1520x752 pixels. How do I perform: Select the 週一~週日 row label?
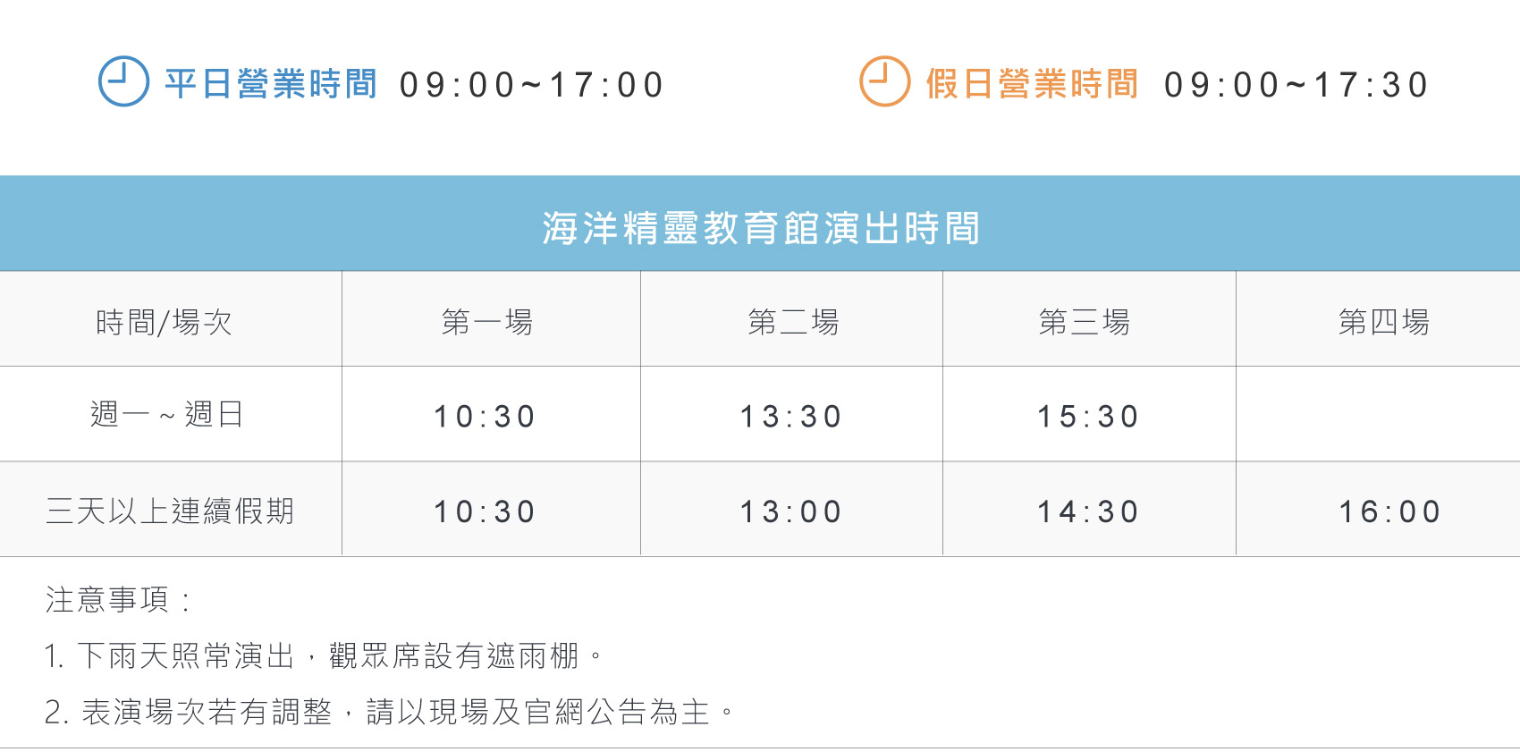click(167, 414)
